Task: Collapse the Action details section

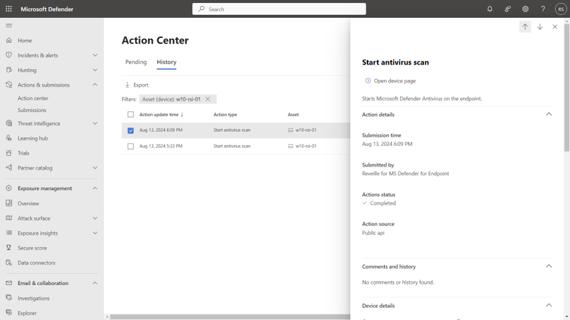Action: coord(549,114)
